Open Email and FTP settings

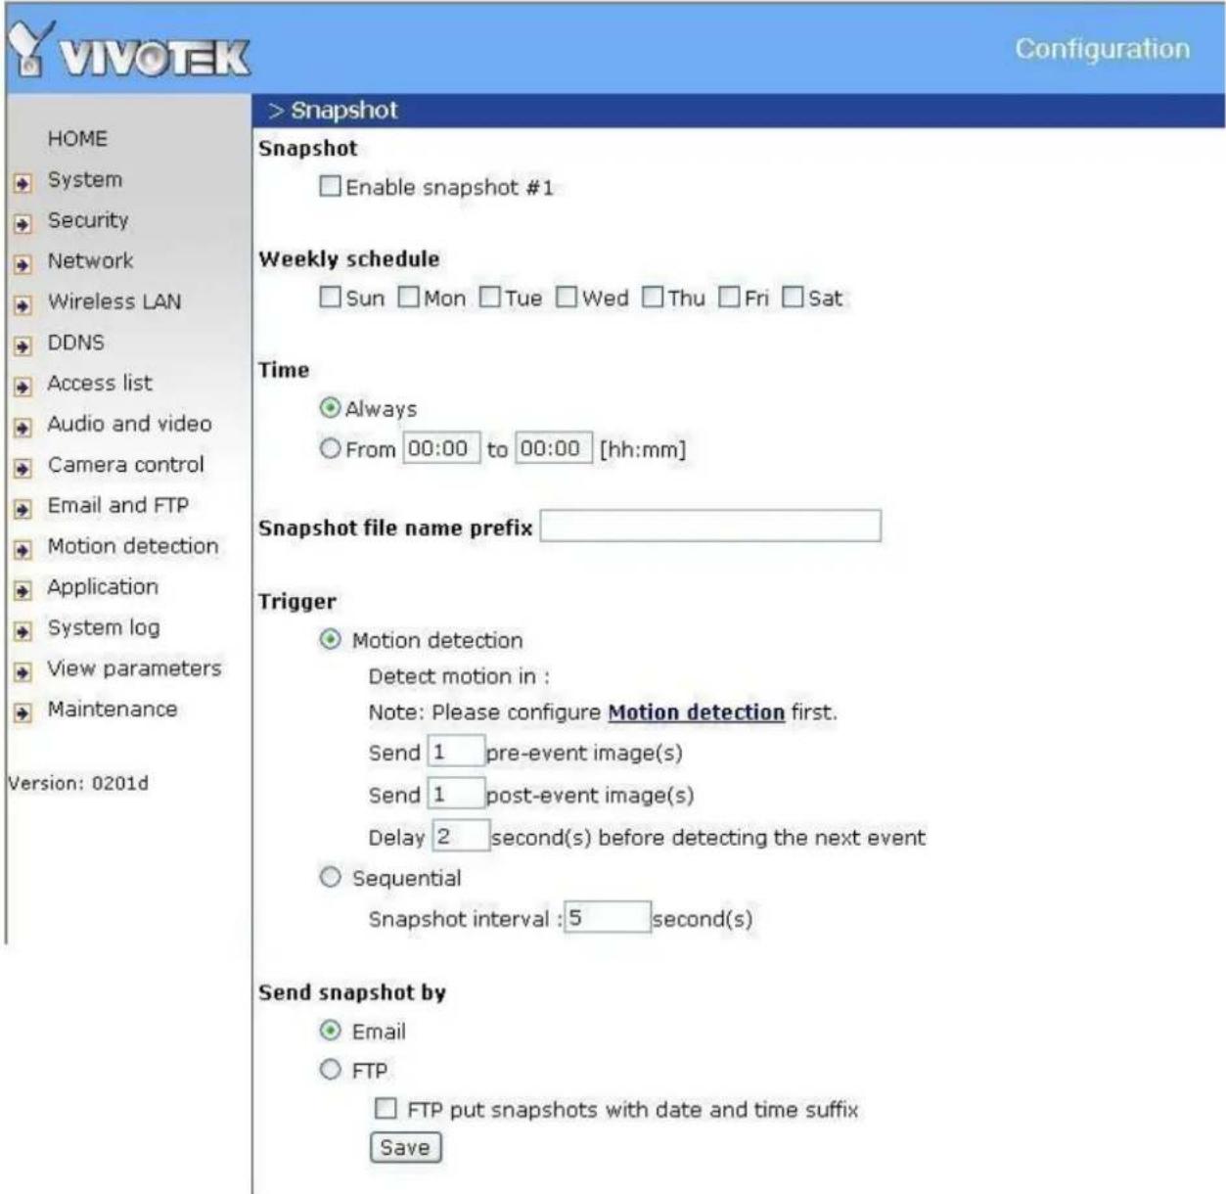[117, 506]
